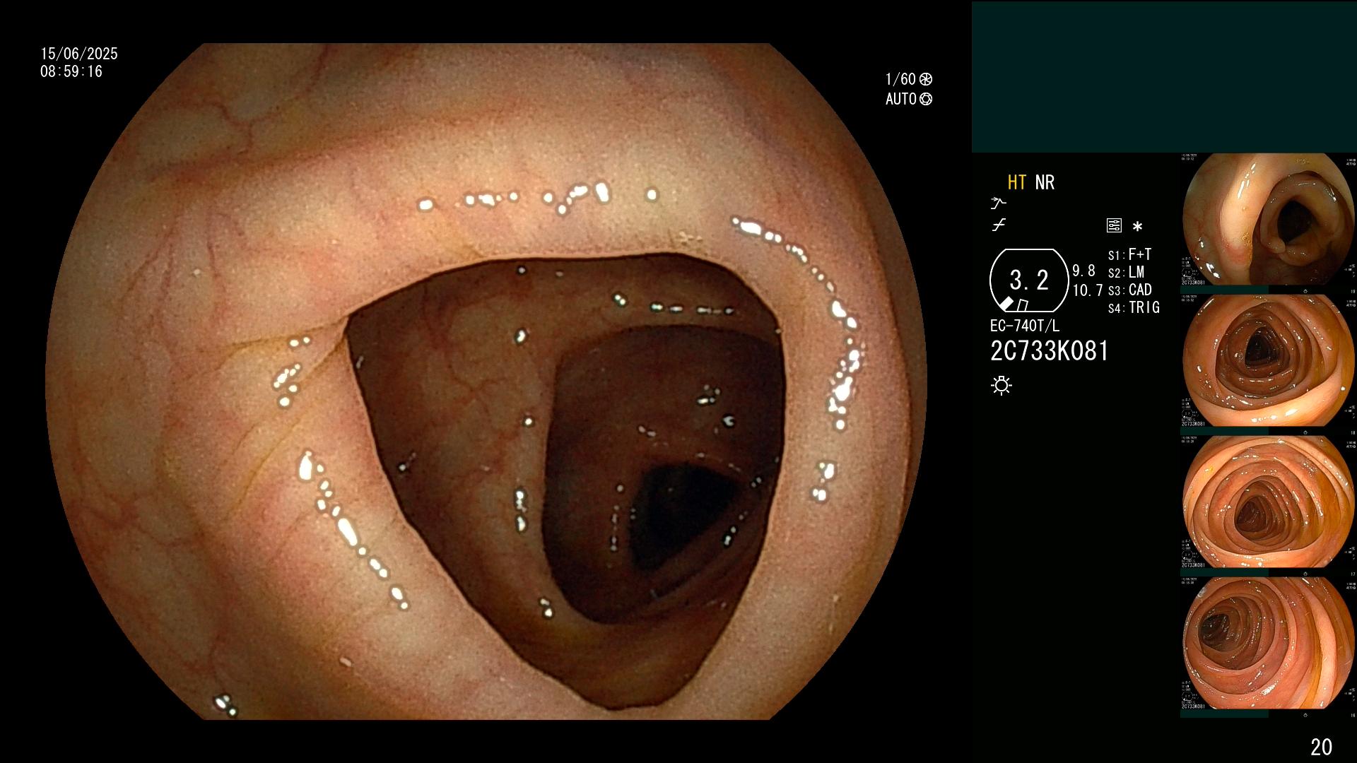The height and width of the screenshot is (763, 1357).
Task: Click the HT mode indicator
Action: tap(1016, 182)
